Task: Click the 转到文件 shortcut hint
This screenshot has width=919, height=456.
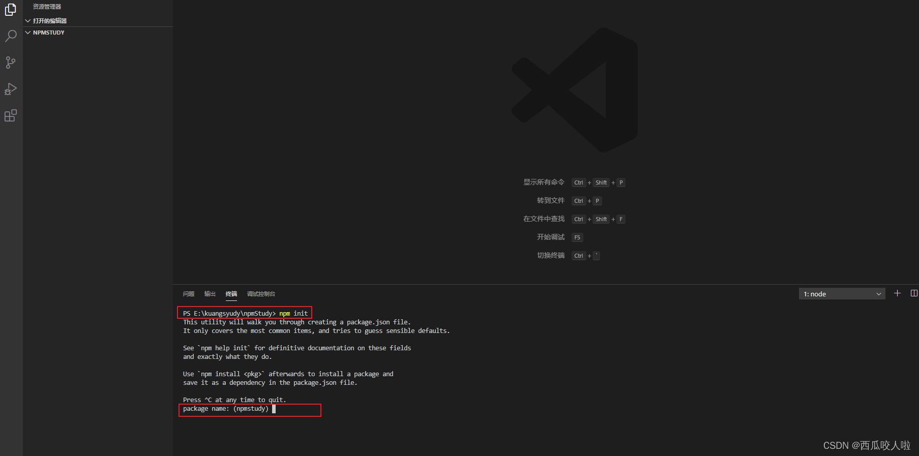Action: [551, 200]
